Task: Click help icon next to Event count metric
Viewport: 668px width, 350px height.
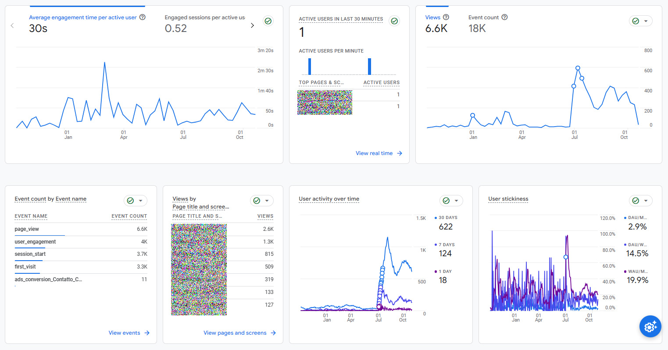Action: coord(504,18)
